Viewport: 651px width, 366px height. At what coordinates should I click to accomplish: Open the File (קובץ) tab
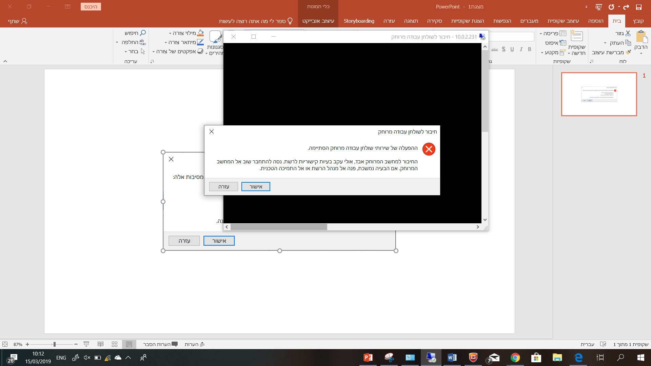[638, 21]
